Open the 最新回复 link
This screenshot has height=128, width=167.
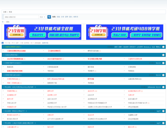[45, 43]
